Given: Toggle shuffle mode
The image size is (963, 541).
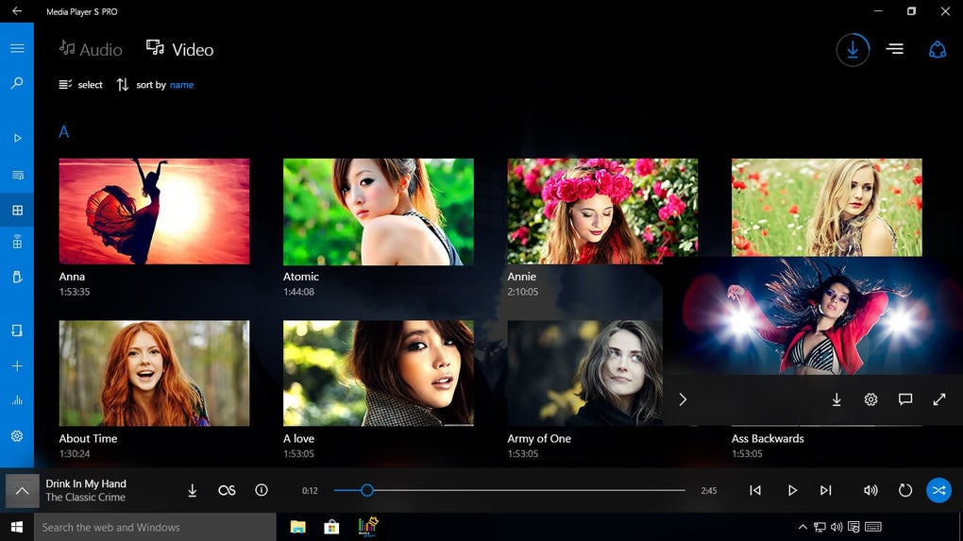Looking at the screenshot, I should click(938, 490).
